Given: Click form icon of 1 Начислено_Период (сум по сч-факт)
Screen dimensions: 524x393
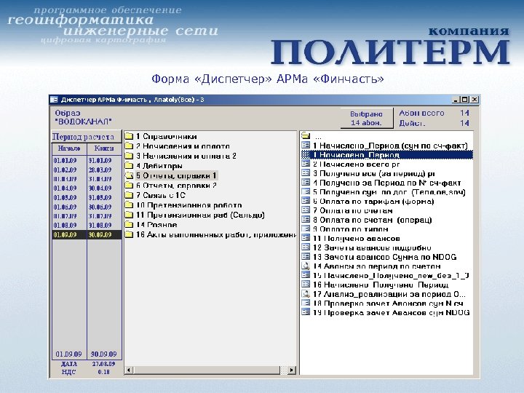Looking at the screenshot, I should pyautogui.click(x=306, y=146).
